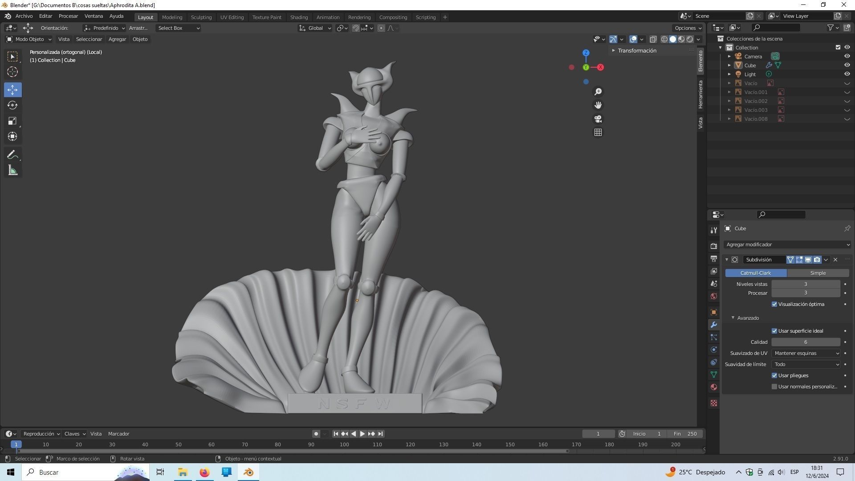Screen dimensions: 855x481
Task: Open the Modo Objeto mode dropdown
Action: 28,39
